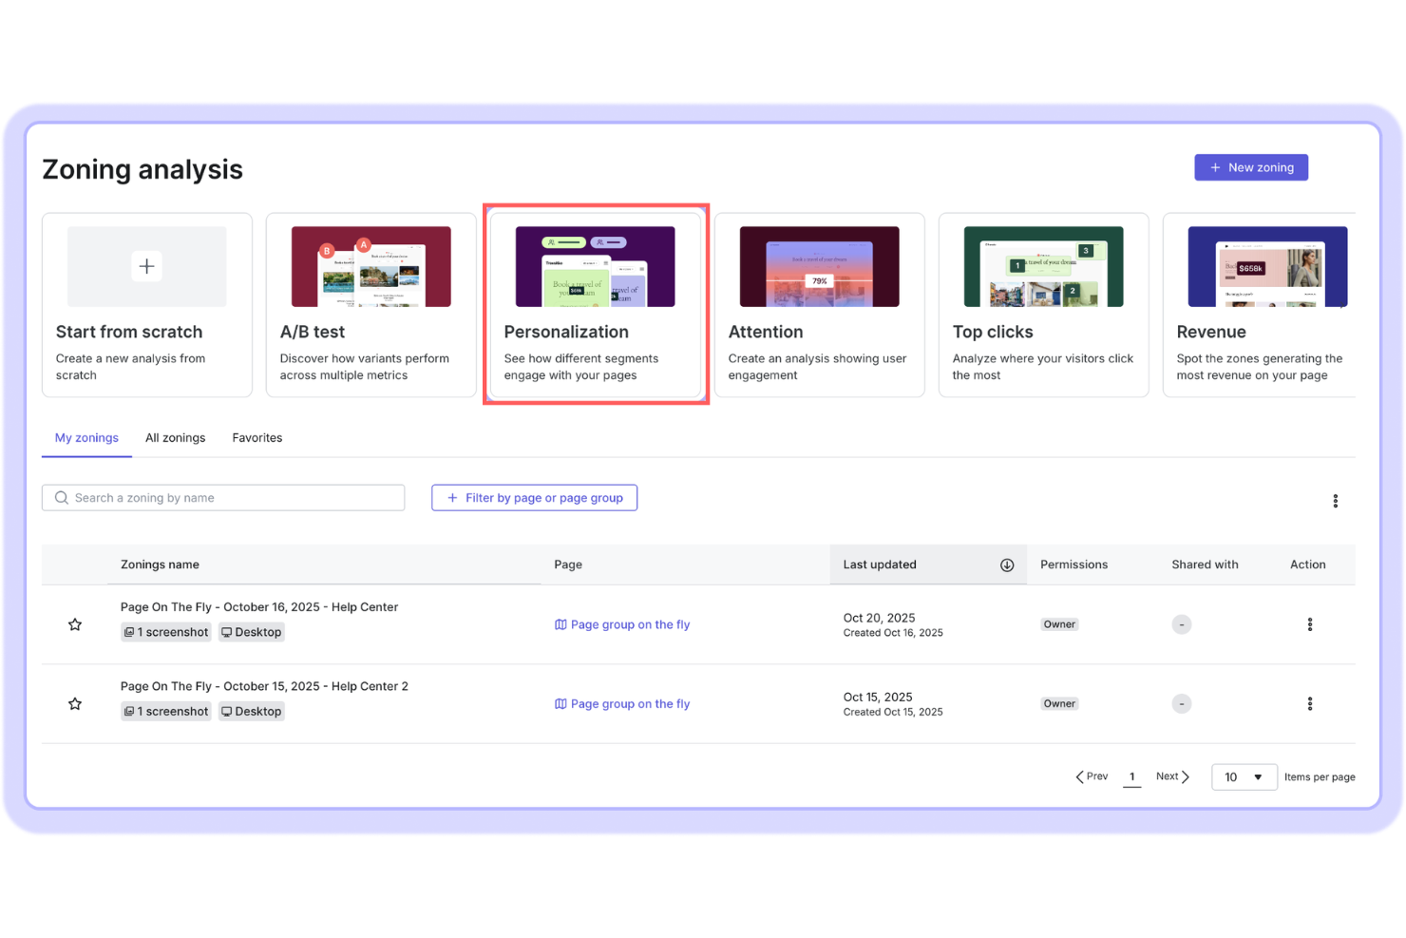Select the A/B test template thumbnail
The height and width of the screenshot is (938, 1406).
[370, 266]
